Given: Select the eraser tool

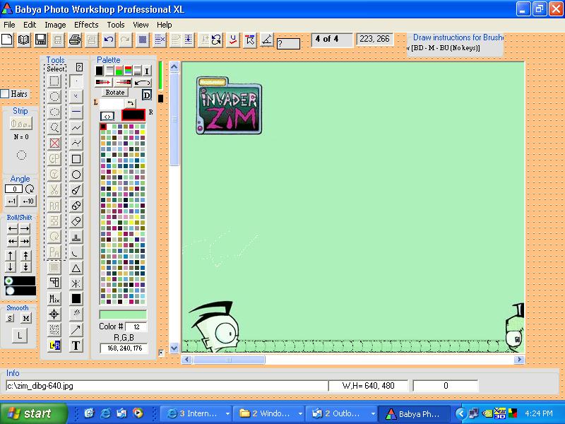Looking at the screenshot, I should tap(76, 221).
